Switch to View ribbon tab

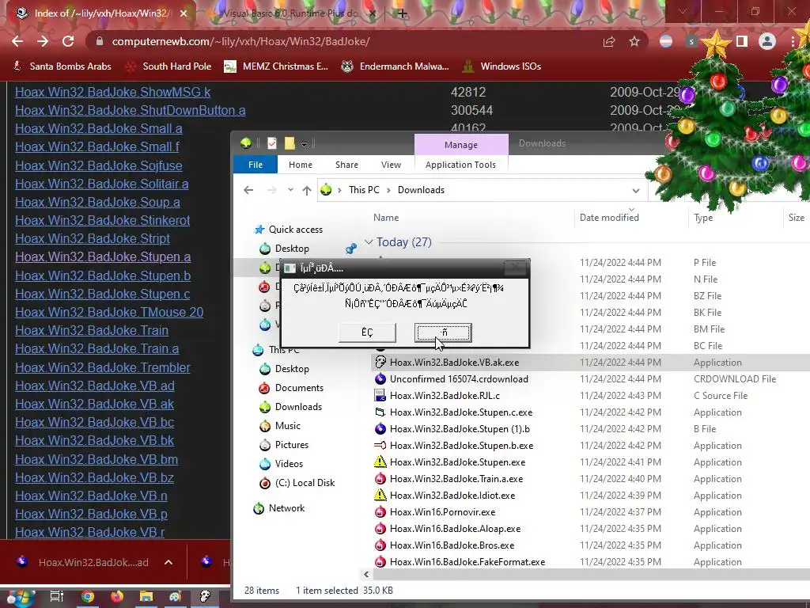391,165
